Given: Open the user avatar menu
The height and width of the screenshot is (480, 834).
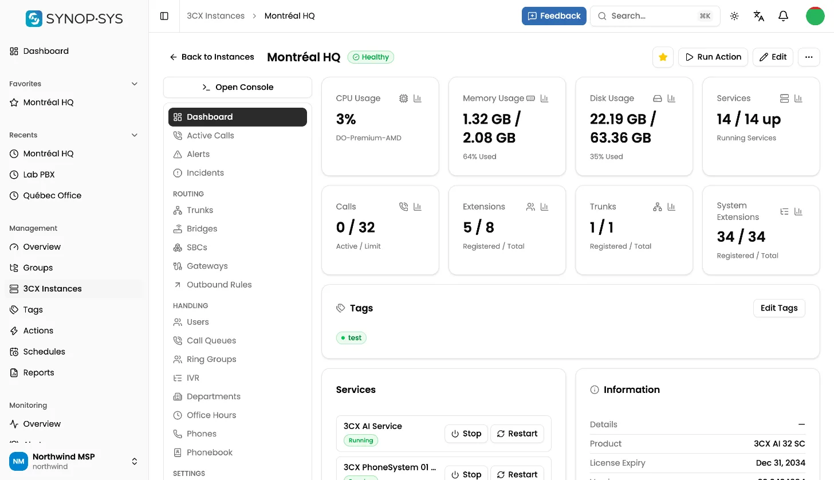Looking at the screenshot, I should 815,16.
